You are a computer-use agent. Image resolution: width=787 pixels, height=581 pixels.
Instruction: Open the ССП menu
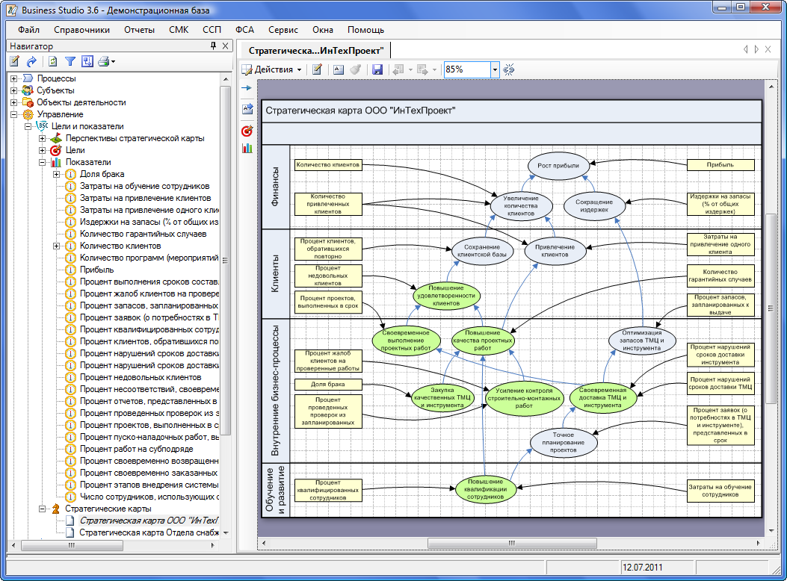click(212, 30)
